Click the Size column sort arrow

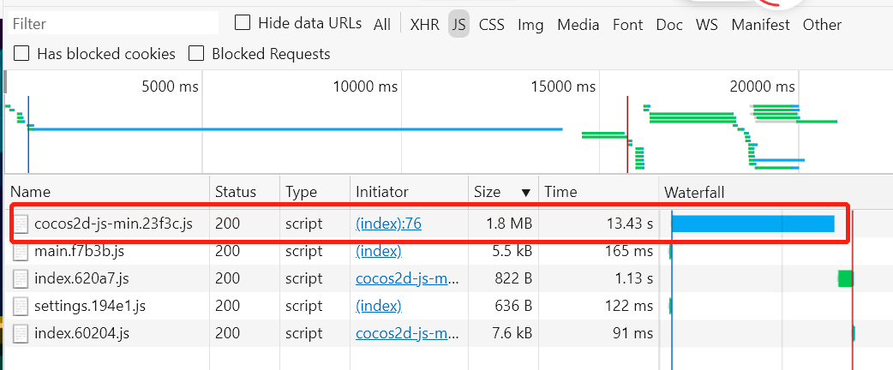coord(525,192)
